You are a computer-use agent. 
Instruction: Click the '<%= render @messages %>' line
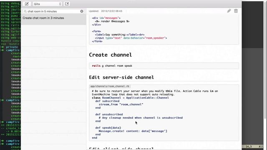(112, 21)
